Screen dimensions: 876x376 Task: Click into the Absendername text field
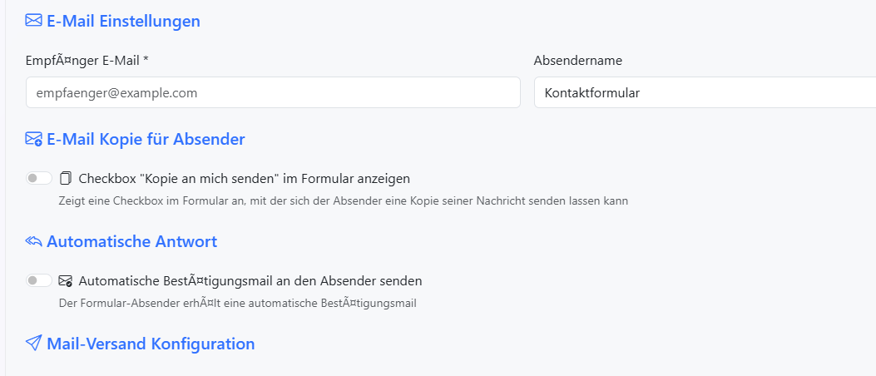click(x=704, y=92)
